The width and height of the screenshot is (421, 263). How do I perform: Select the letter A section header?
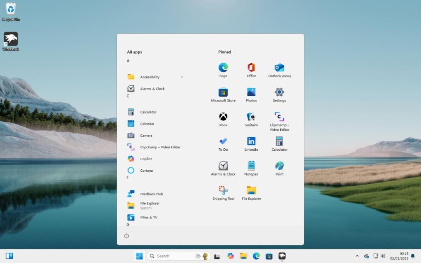[128, 60]
